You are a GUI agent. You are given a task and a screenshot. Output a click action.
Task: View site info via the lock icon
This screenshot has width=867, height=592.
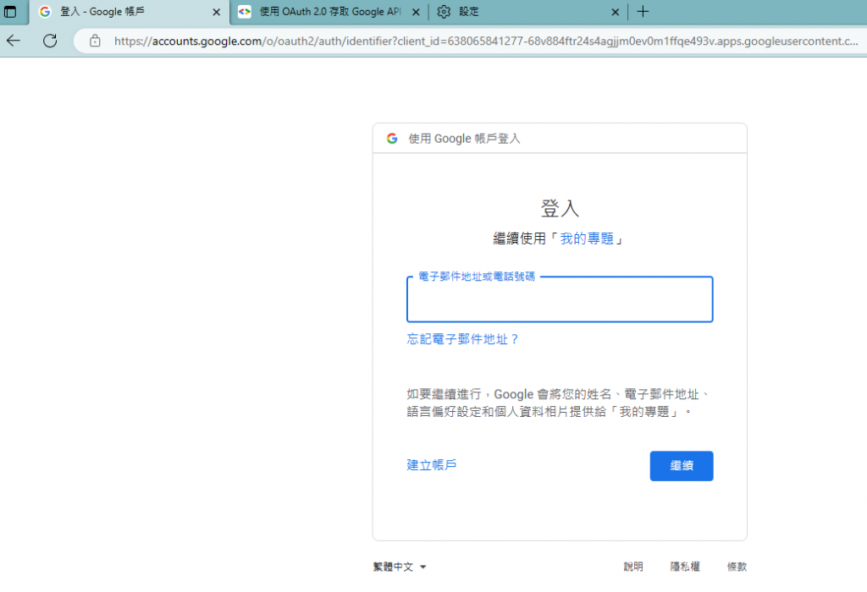coord(95,41)
